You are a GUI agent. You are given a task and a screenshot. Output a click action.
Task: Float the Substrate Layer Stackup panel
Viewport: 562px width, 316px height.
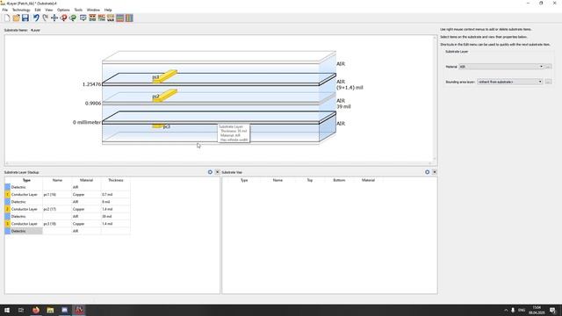point(210,172)
